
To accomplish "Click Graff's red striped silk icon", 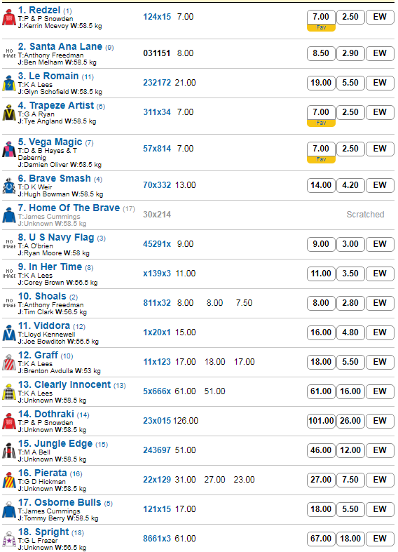I will pyautogui.click(x=9, y=362).
